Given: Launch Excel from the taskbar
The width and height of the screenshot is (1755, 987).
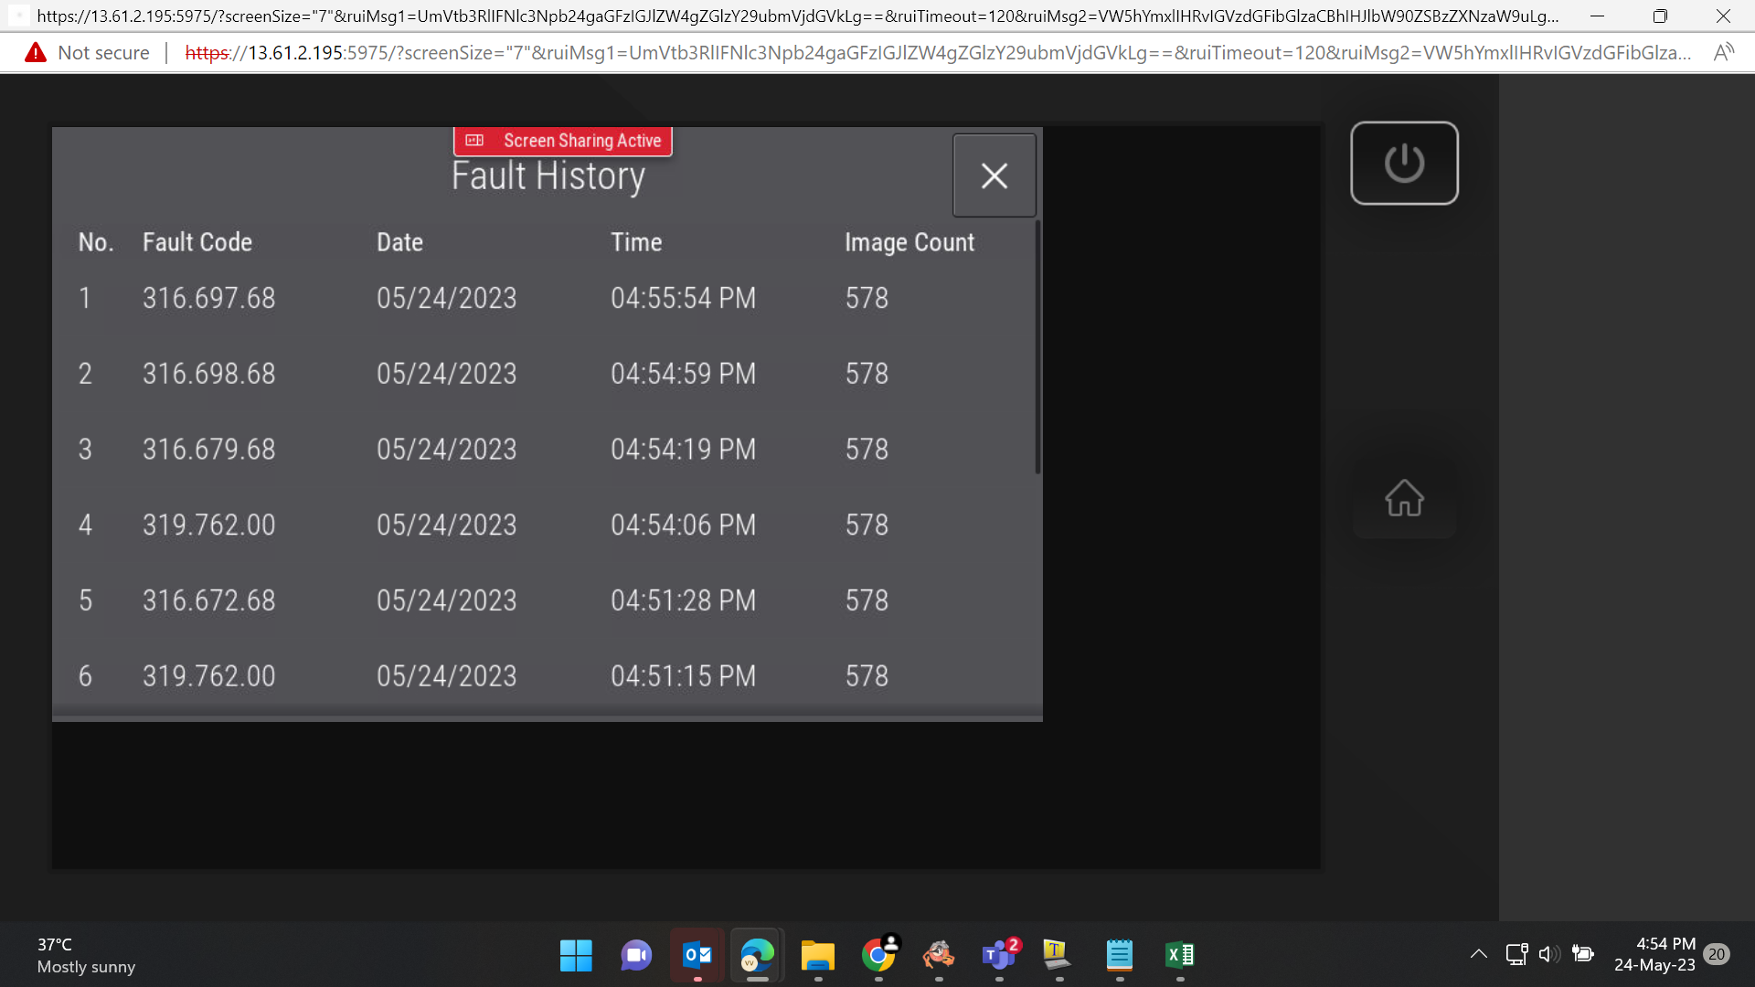Looking at the screenshot, I should (x=1180, y=956).
